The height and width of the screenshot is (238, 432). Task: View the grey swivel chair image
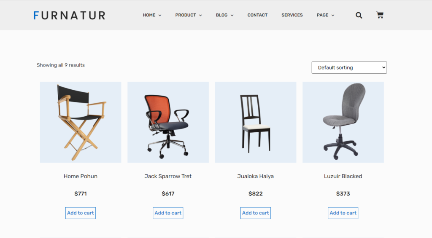(x=343, y=122)
